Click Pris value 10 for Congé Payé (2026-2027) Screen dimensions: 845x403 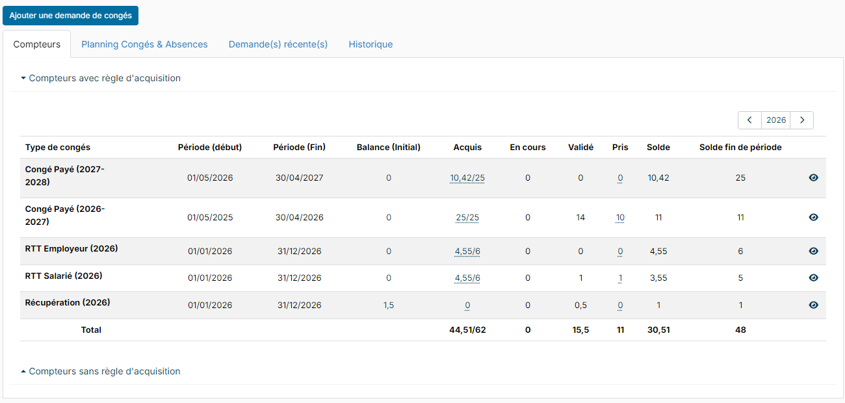coord(620,218)
